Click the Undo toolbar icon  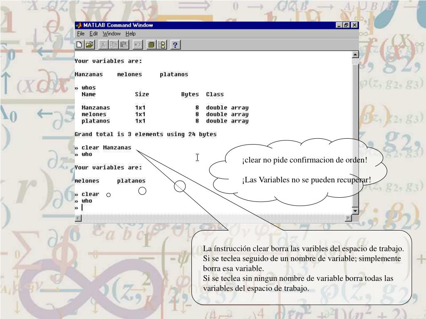pos(137,45)
